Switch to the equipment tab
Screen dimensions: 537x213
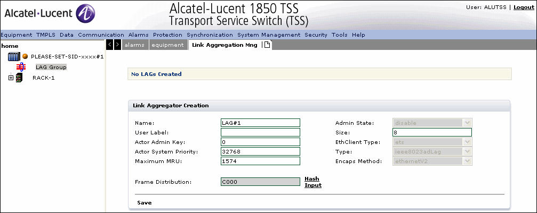168,45
